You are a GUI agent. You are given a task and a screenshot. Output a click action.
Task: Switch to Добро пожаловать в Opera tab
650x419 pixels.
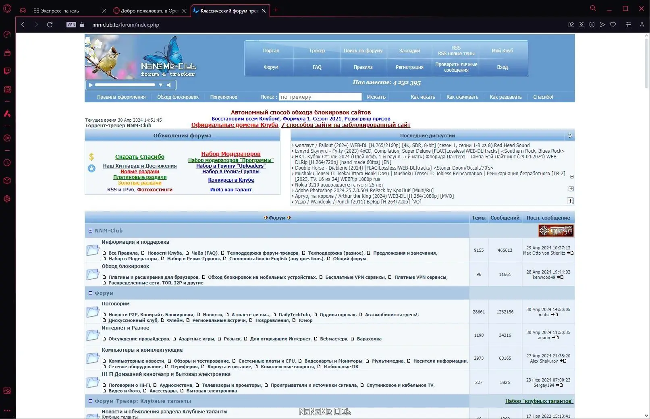point(149,11)
